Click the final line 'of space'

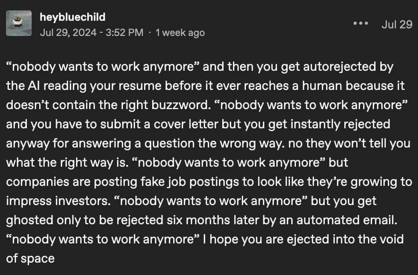click(30, 259)
